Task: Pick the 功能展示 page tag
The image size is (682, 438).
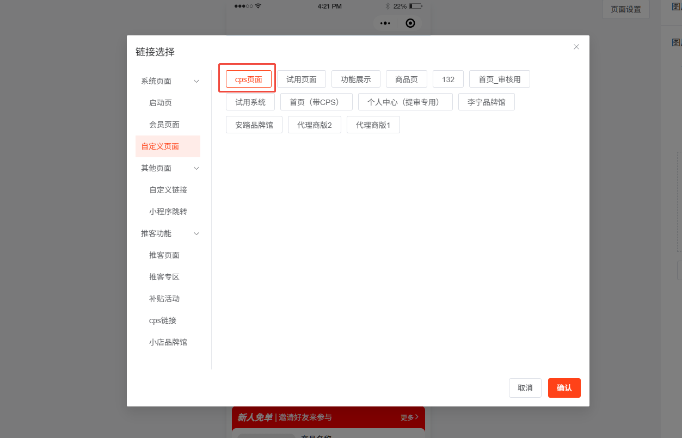Action: pyautogui.click(x=356, y=79)
